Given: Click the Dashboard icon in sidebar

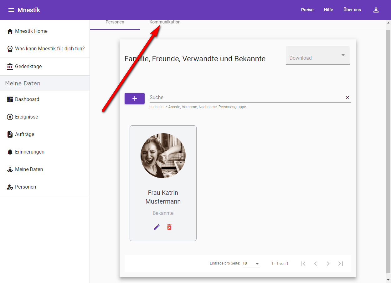Looking at the screenshot, I should [10, 99].
